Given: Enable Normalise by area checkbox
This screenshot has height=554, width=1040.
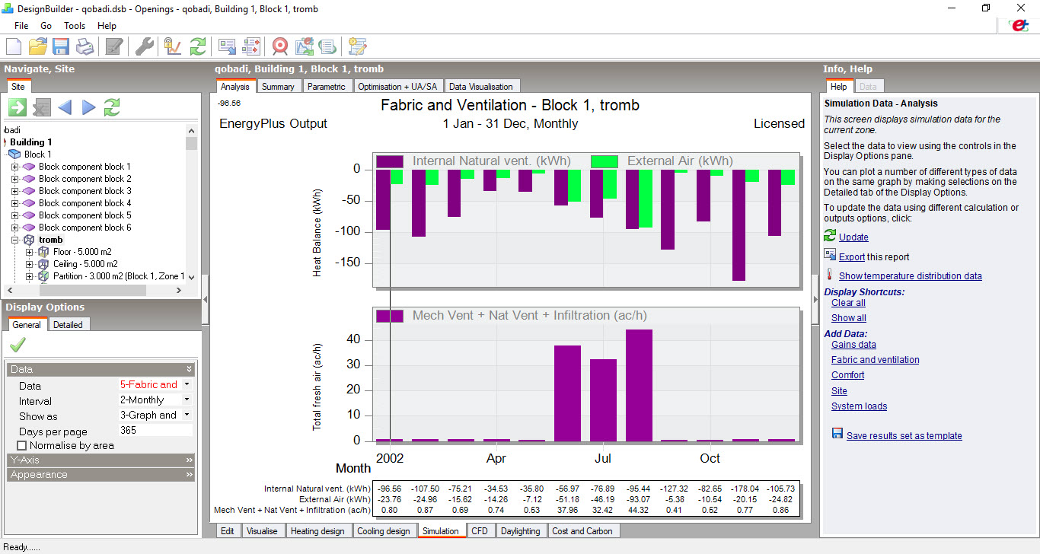Looking at the screenshot, I should tap(21, 445).
